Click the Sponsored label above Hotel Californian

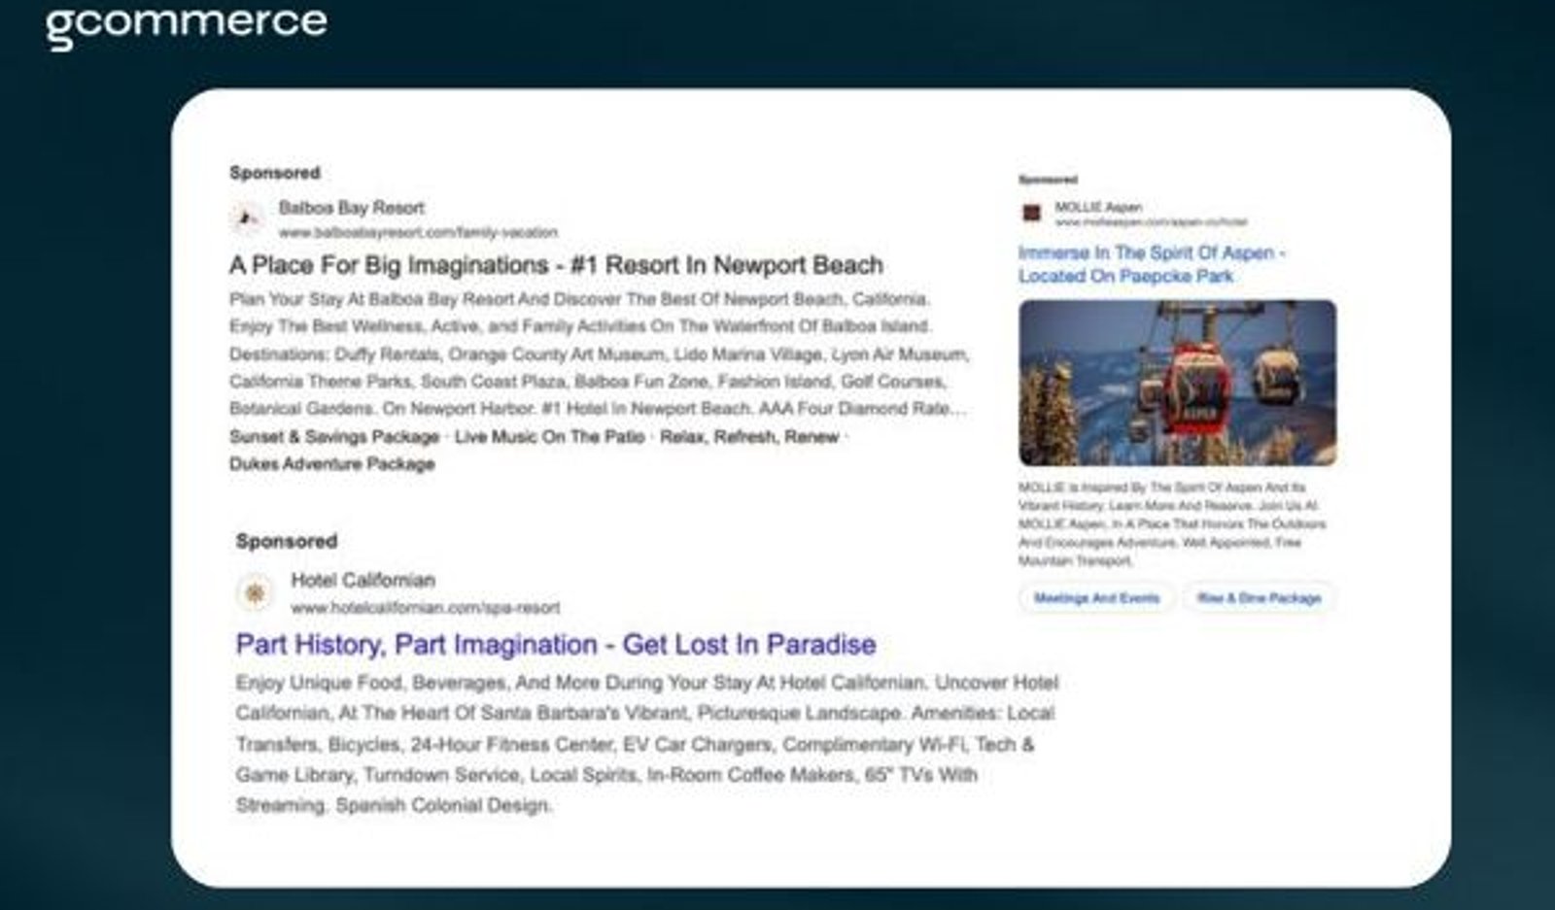coord(287,541)
